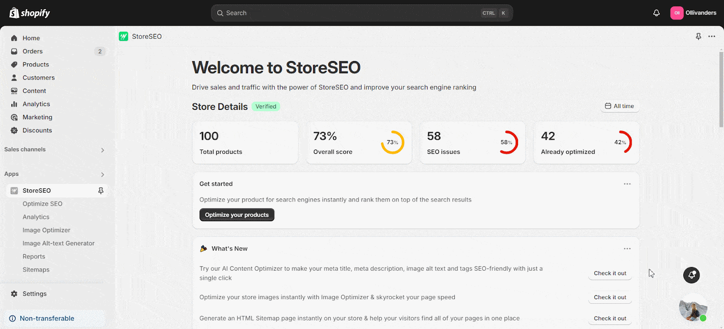The width and height of the screenshot is (724, 329).
Task: Click the Verified status badge
Action: pos(266,107)
